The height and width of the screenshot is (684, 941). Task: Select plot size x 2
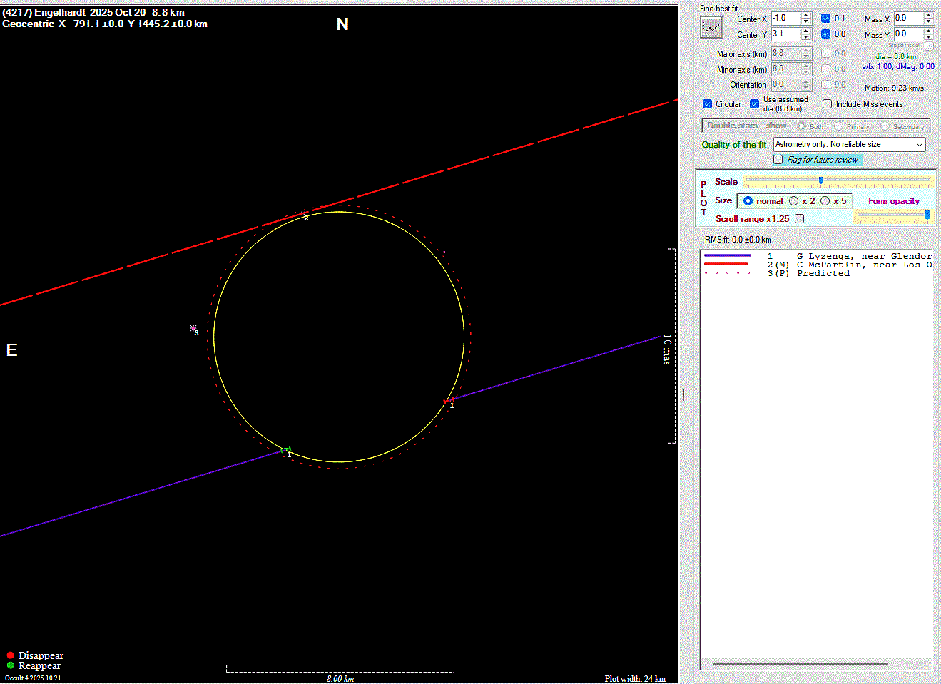tap(794, 201)
